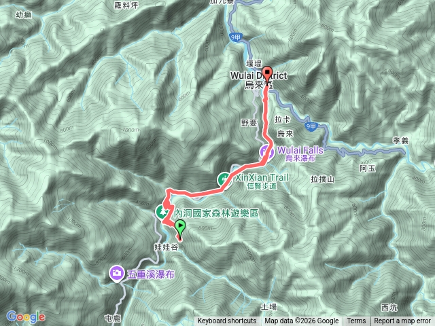This screenshot has width=435, height=326.
Task: Click Report a map error
Action: click(x=402, y=321)
